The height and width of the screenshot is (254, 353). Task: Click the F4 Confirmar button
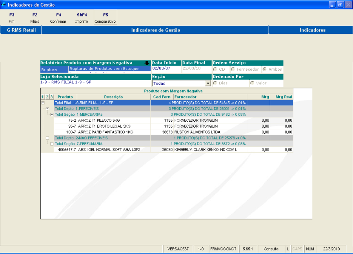58,18
